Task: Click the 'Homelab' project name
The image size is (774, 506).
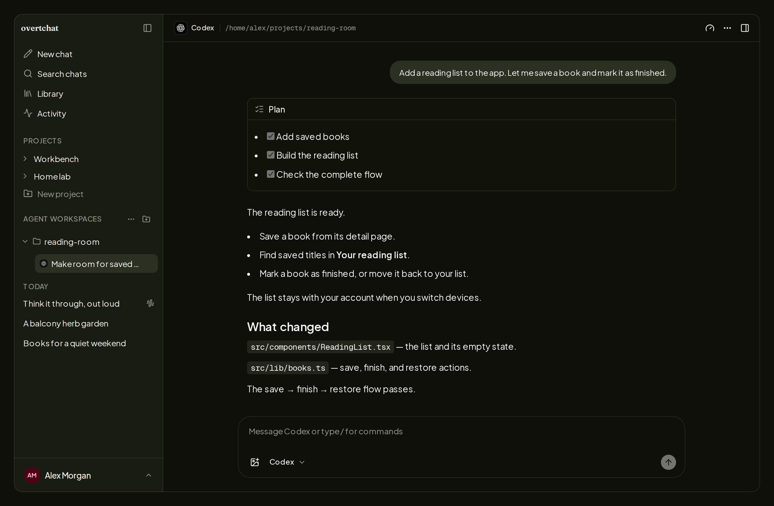Action: point(52,177)
